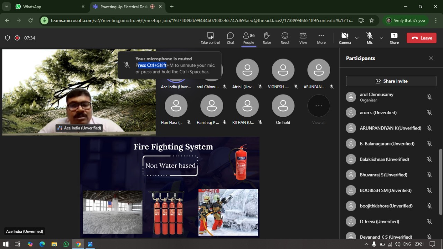Open Chrome tab search dropdown

tap(7, 7)
